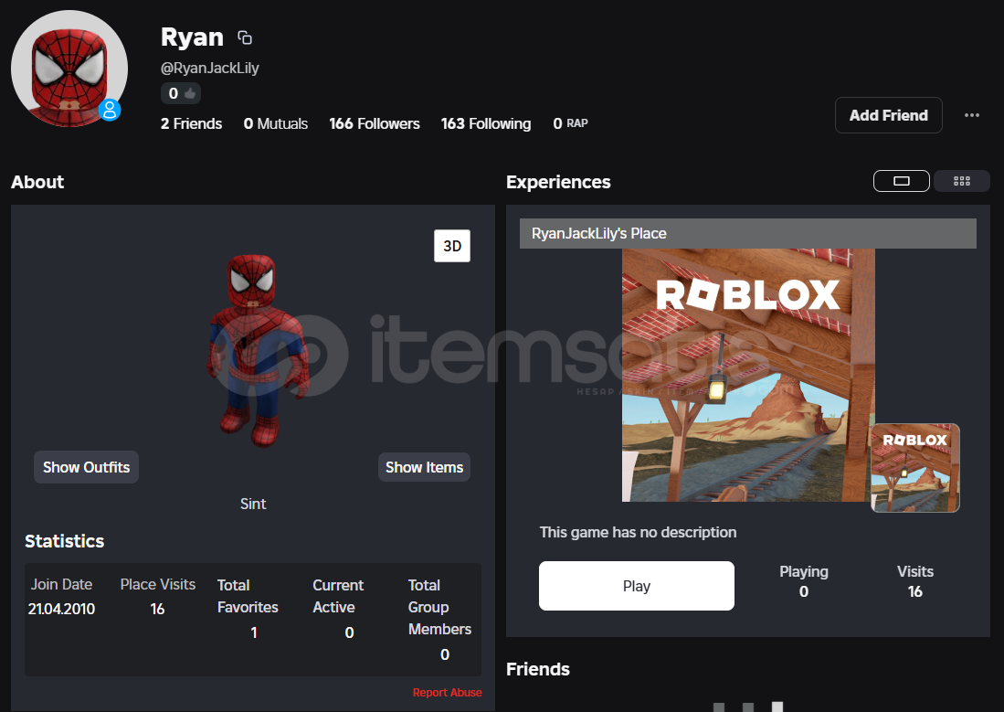This screenshot has width=1004, height=712.
Task: Click the Friends section heading
Action: click(x=538, y=669)
